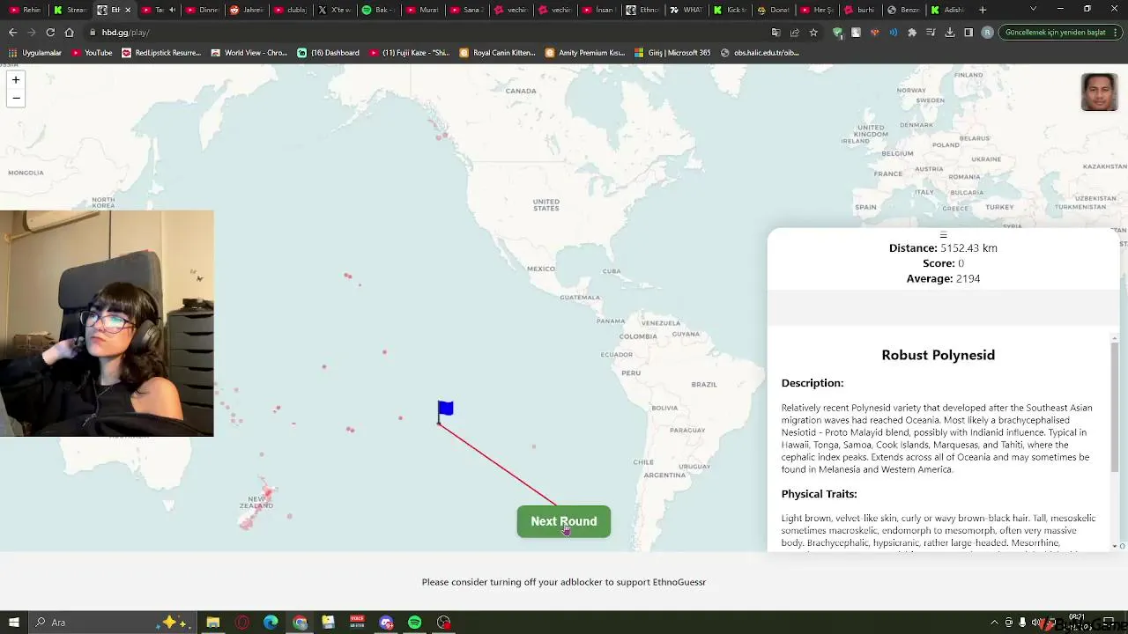Reload the page with refresh icon
This screenshot has width=1128, height=634.
coord(50,33)
